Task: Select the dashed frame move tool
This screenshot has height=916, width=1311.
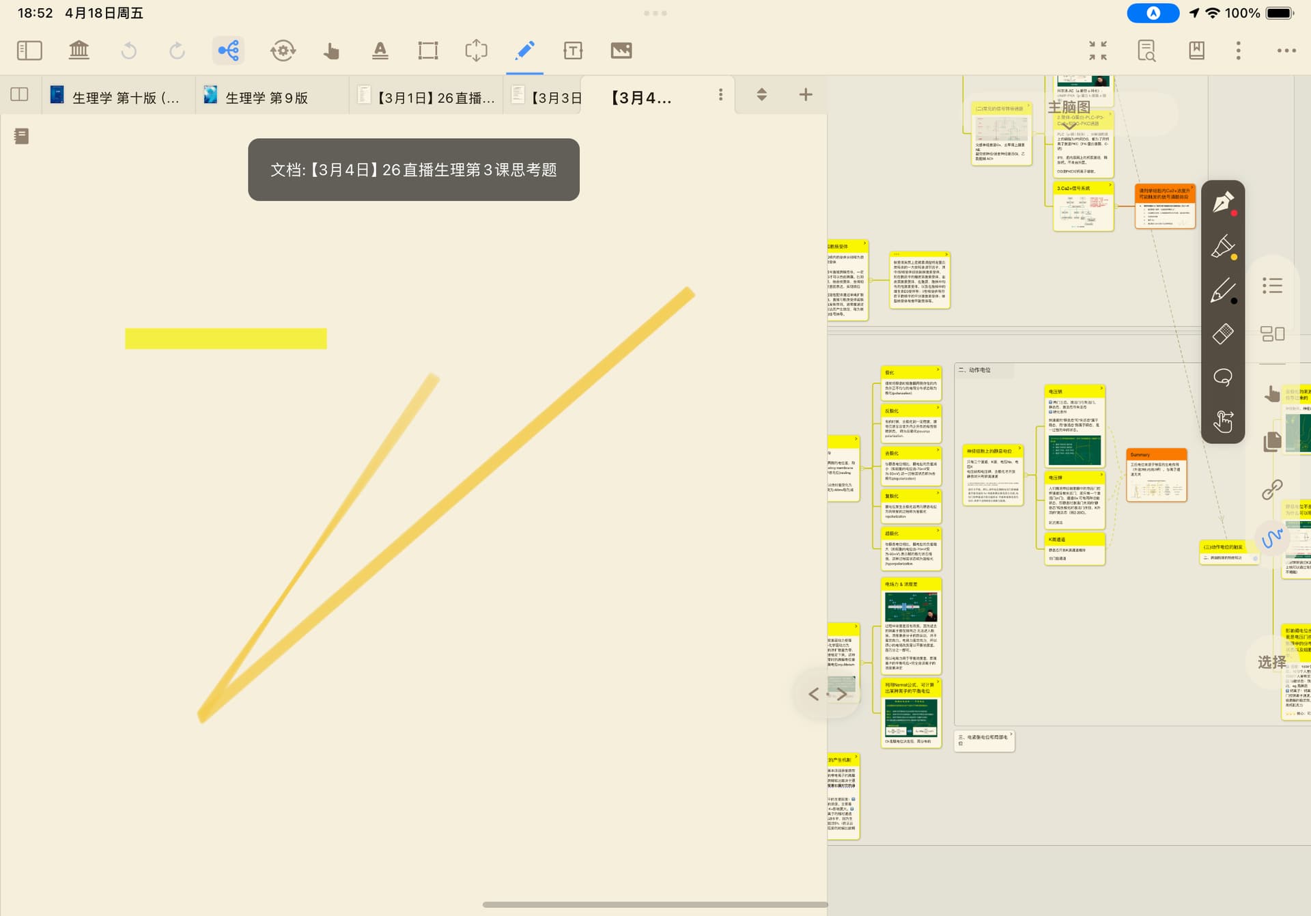Action: point(476,51)
